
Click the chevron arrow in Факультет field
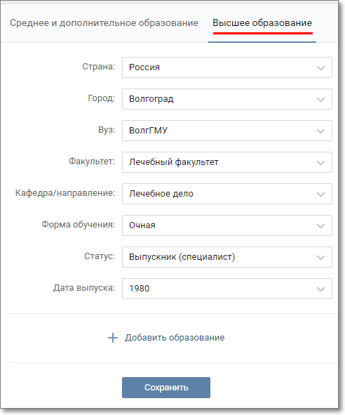pos(320,163)
